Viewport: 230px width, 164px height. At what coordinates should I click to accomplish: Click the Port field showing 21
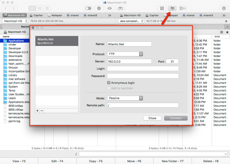[172, 61]
